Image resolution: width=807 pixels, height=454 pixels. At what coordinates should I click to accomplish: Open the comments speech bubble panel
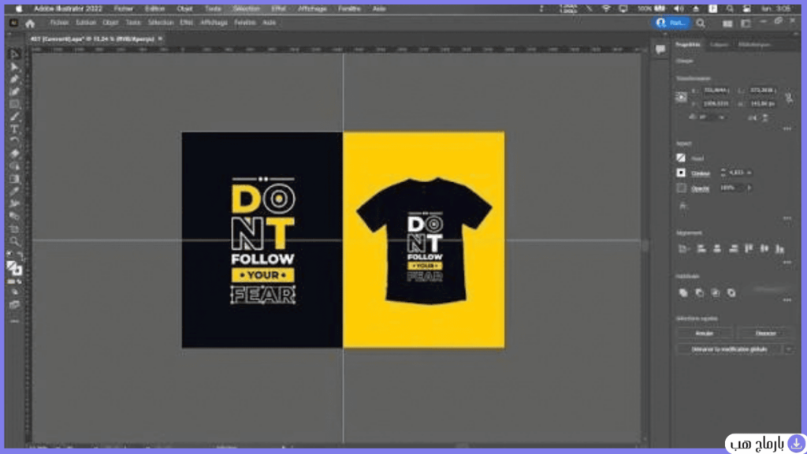click(x=660, y=50)
